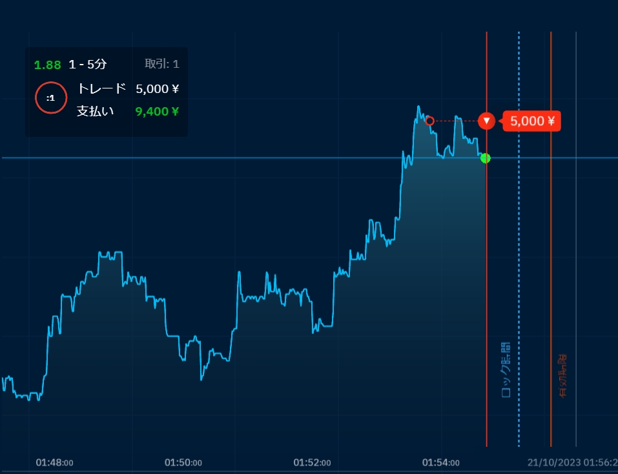Click the 有効期限 expiry time label
Image resolution: width=618 pixels, height=474 pixels.
click(x=562, y=375)
